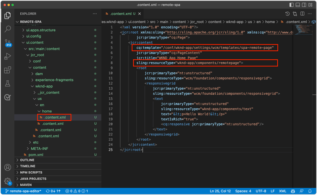The height and width of the screenshot is (195, 317).
Task: Open pom.xml in the file tree
Action: point(36,155)
